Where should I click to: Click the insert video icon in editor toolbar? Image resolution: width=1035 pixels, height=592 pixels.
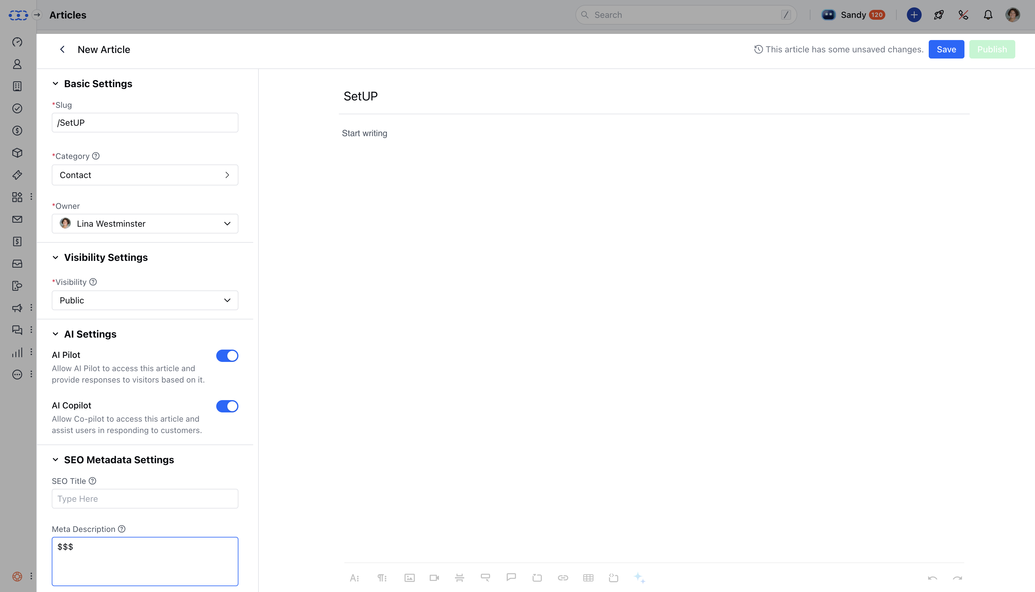(x=434, y=578)
